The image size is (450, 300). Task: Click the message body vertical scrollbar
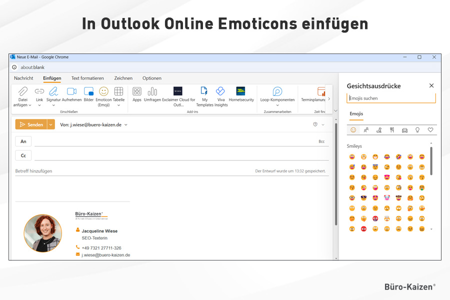(x=336, y=174)
